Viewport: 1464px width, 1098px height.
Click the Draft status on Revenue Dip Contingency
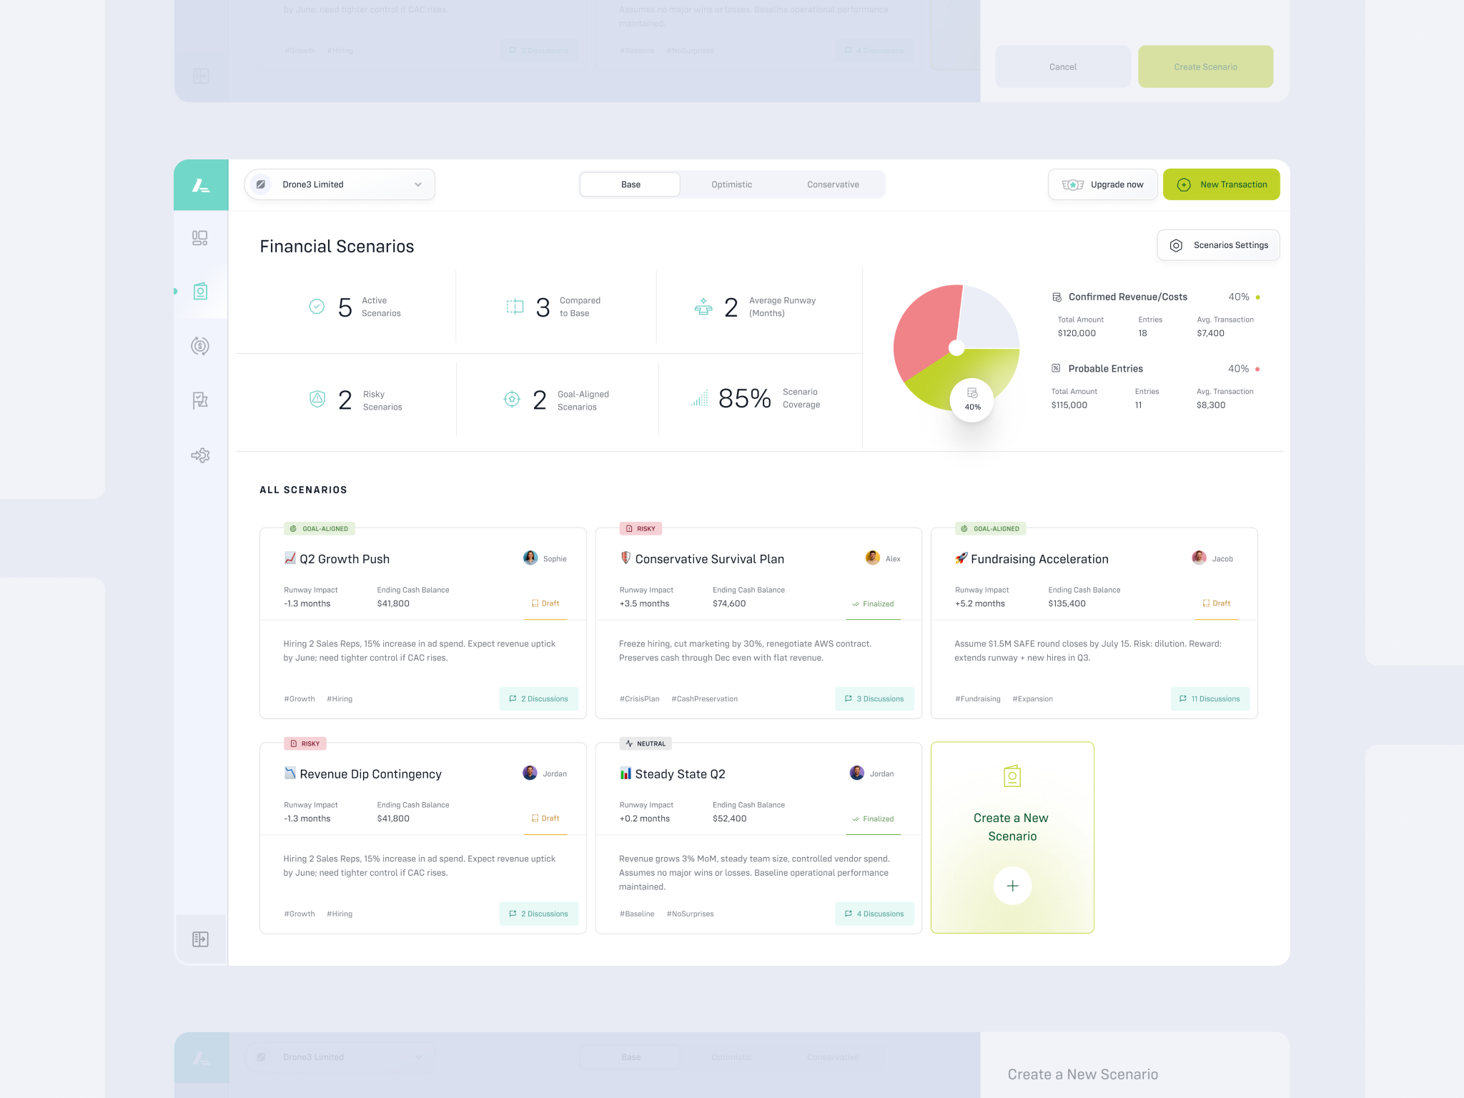coord(545,818)
